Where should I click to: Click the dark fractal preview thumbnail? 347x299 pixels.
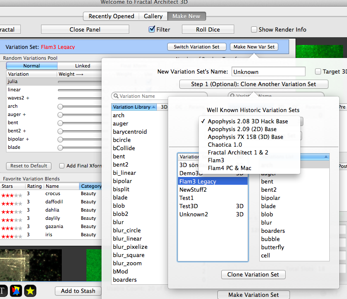pyautogui.click(x=31, y=265)
